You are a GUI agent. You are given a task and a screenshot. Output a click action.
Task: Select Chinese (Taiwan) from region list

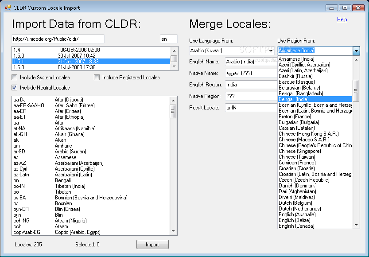(x=315, y=157)
